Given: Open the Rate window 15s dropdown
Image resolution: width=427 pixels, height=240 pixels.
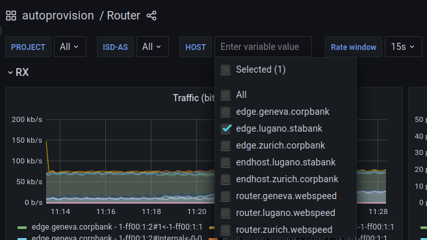Looking at the screenshot, I should [x=404, y=47].
